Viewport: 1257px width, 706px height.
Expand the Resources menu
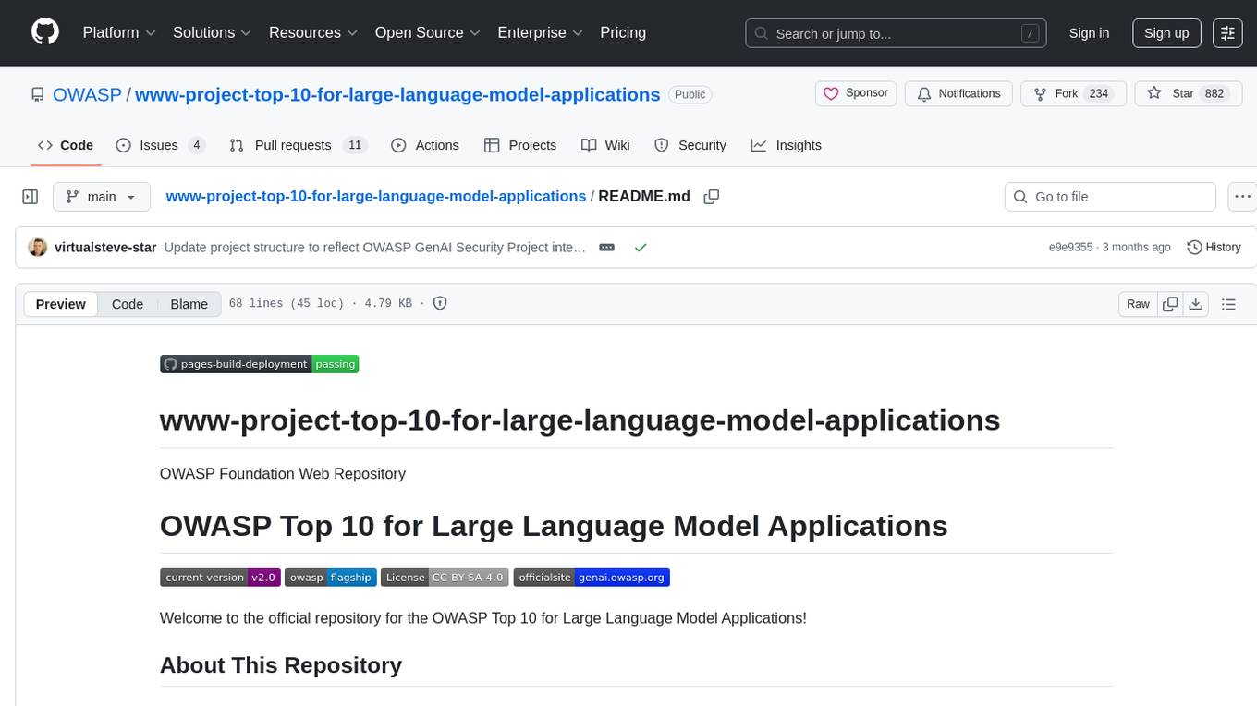tap(313, 32)
